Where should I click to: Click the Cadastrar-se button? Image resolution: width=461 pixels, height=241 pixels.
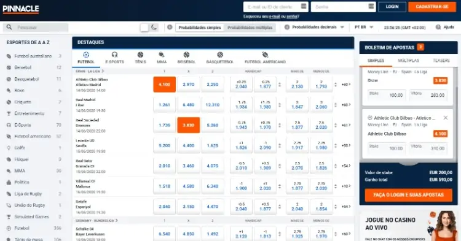coord(432,7)
